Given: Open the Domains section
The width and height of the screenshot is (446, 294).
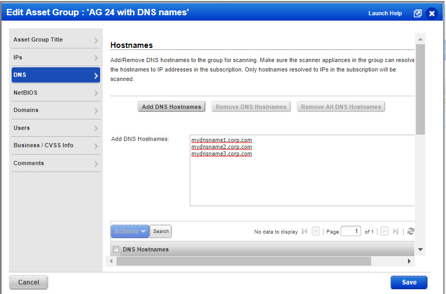Looking at the screenshot, I should (56, 110).
